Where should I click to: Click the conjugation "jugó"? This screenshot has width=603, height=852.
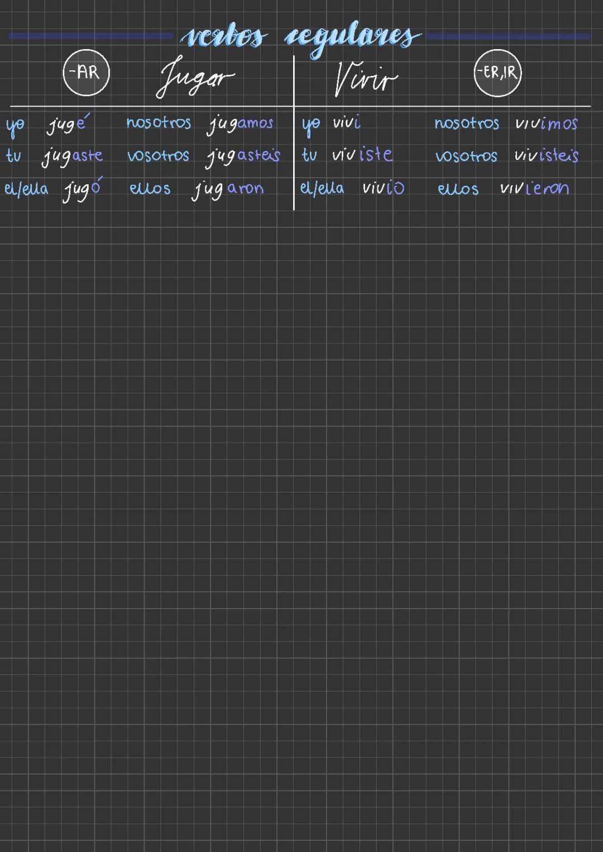pyautogui.click(x=82, y=190)
